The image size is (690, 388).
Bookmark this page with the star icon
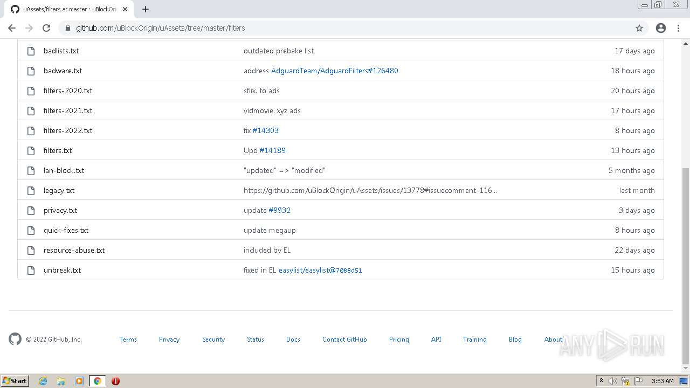click(639, 28)
